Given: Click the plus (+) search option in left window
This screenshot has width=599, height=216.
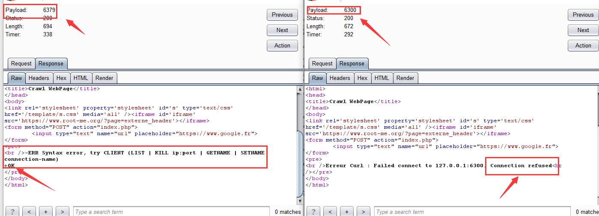Looking at the screenshot, I should 46,211.
